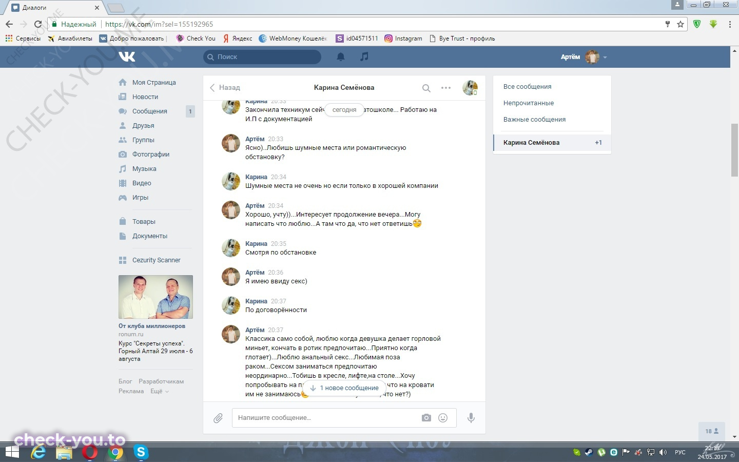Image resolution: width=739 pixels, height=462 pixels.
Task: Click the VK search field
Action: (262, 57)
